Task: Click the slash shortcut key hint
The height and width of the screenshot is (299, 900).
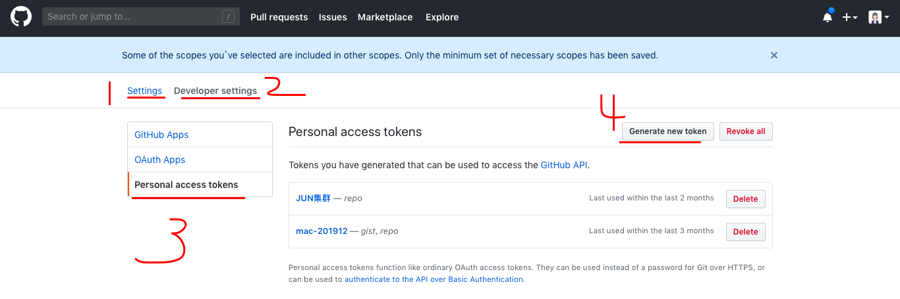Action: click(228, 17)
